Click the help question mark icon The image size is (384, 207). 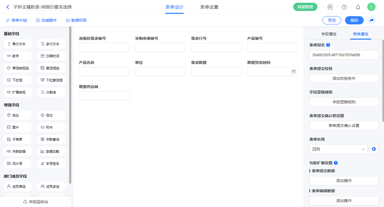coord(344,7)
